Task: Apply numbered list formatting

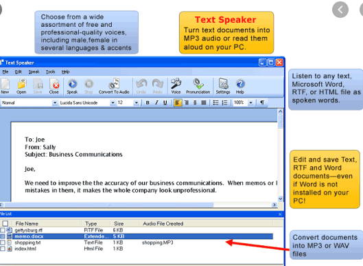Action: click(x=224, y=102)
